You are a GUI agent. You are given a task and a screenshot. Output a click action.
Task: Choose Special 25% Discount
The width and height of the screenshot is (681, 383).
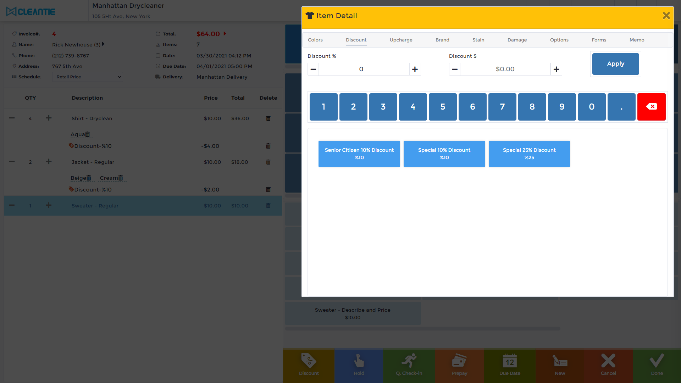529,154
